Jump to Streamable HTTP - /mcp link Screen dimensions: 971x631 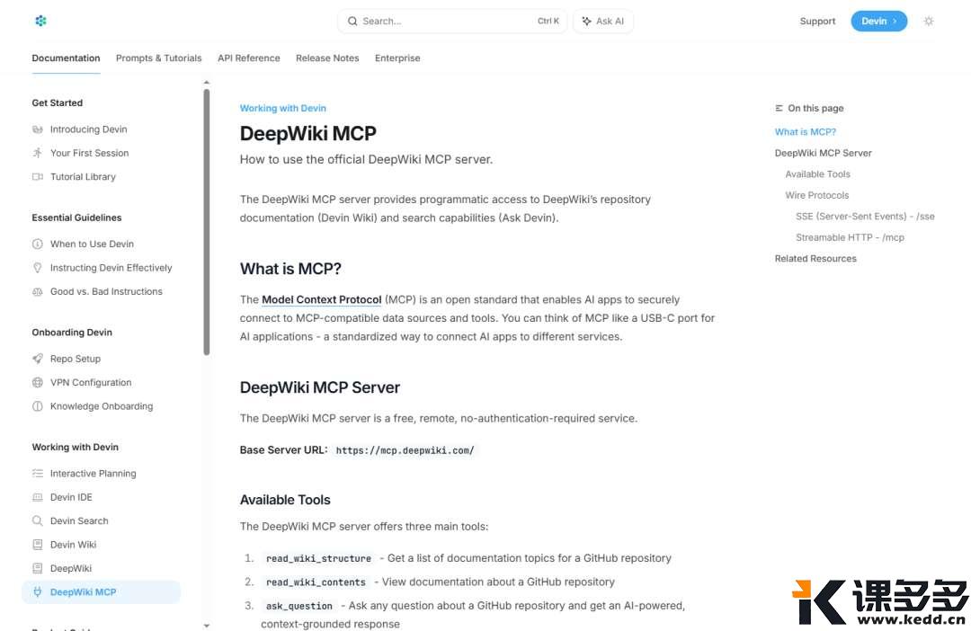[x=850, y=237]
